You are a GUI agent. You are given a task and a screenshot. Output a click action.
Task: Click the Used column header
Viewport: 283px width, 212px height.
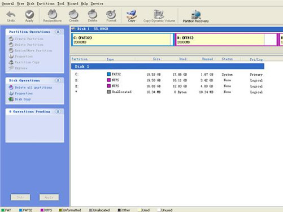click(x=182, y=59)
